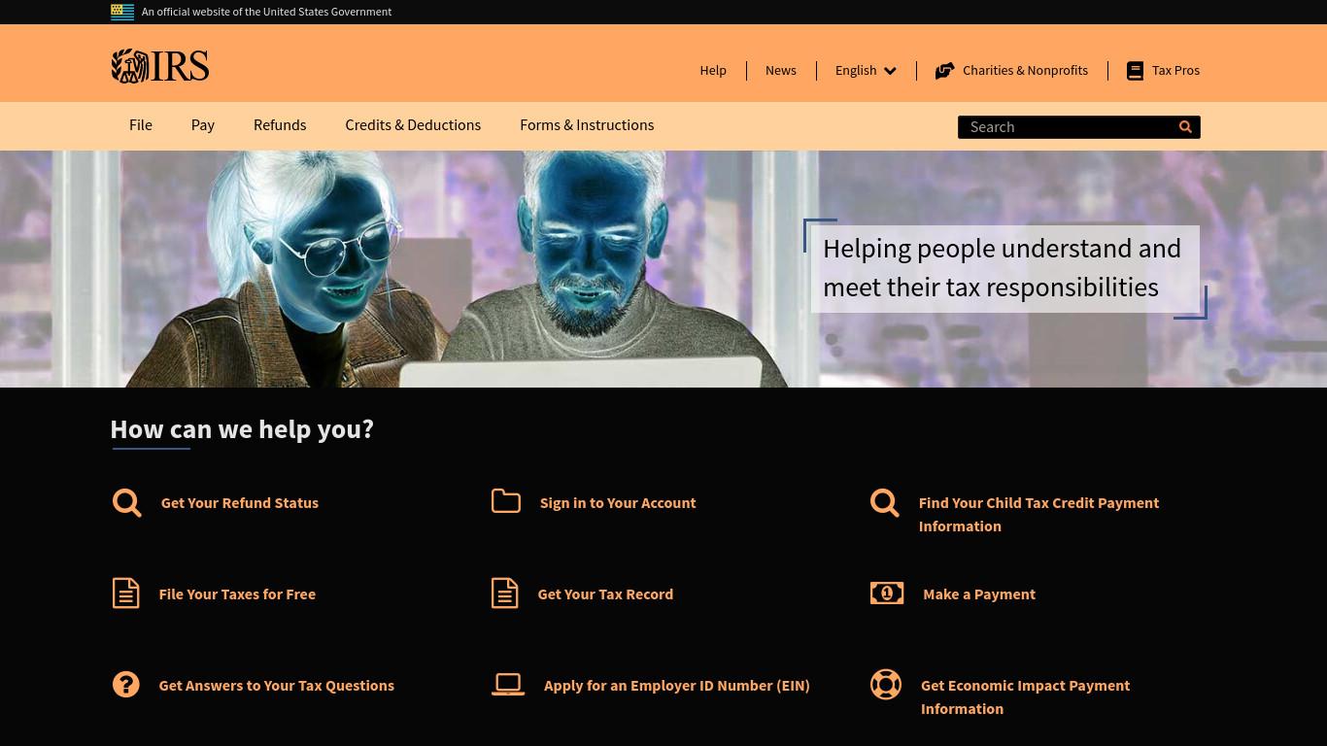Viewport: 1327px width, 746px height.
Task: Click Get Your Refund Status link
Action: click(240, 503)
